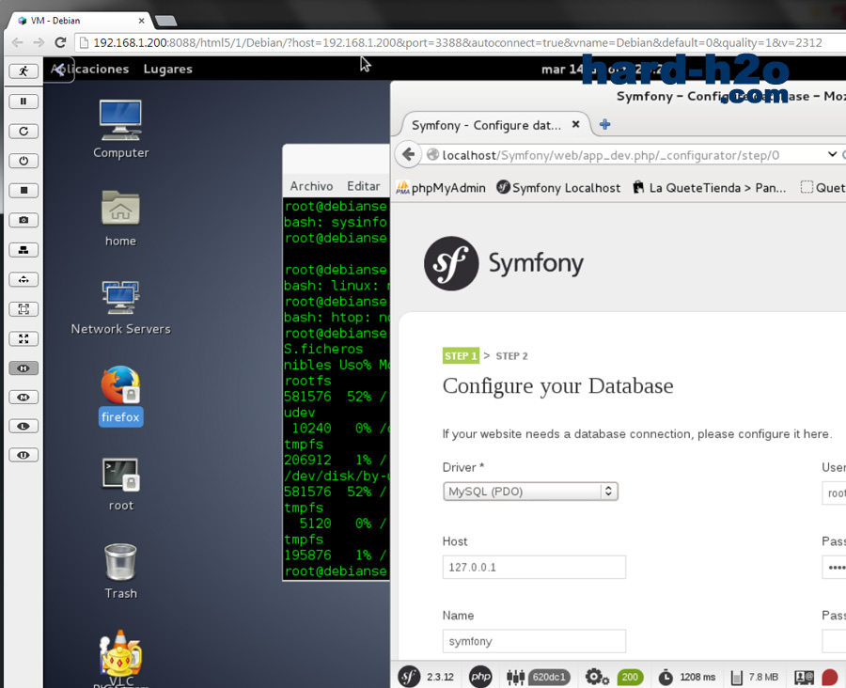Click the 'S.ficheros' line in the terminal
Viewport: 846px width, 688px height.
[323, 349]
